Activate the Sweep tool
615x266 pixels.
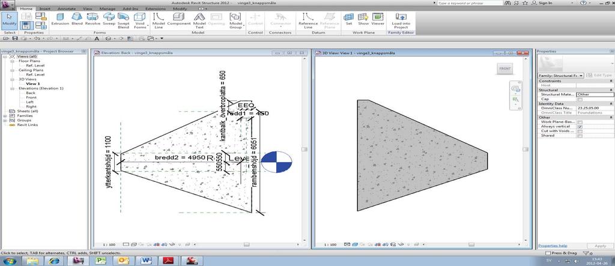pyautogui.click(x=109, y=20)
